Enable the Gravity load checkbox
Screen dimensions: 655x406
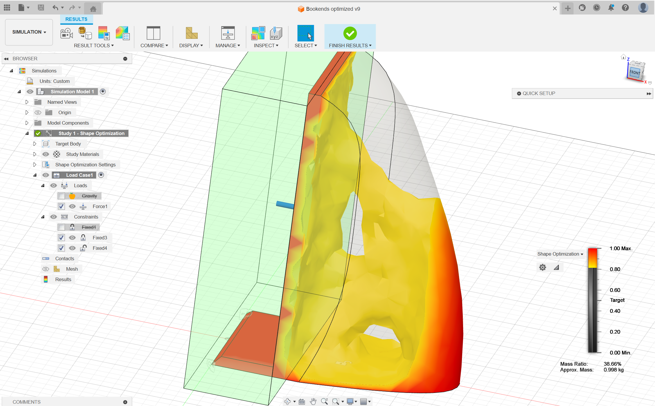(61, 196)
